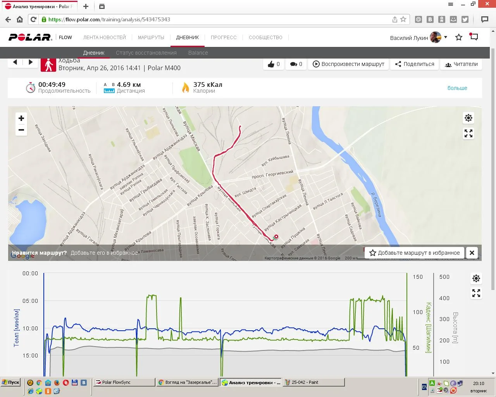
Task: Click the share icon in the address bar
Action: [x=394, y=19]
